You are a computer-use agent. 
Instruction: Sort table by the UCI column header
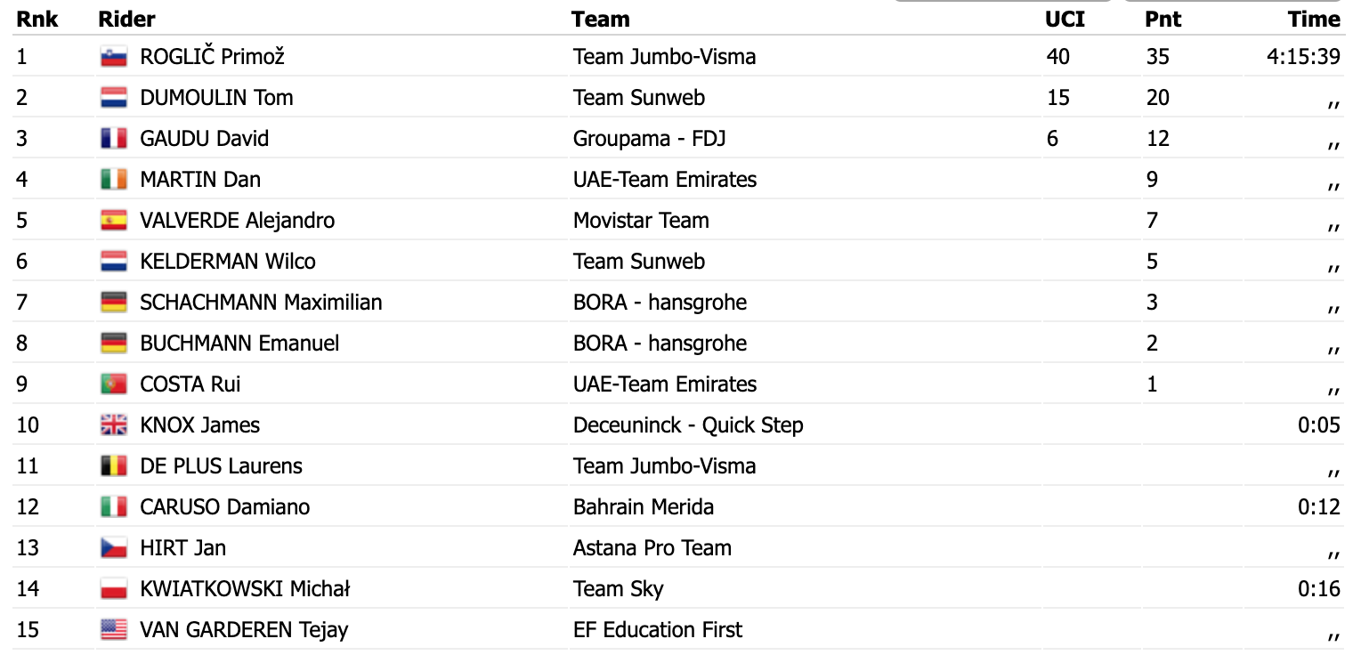1065,20
